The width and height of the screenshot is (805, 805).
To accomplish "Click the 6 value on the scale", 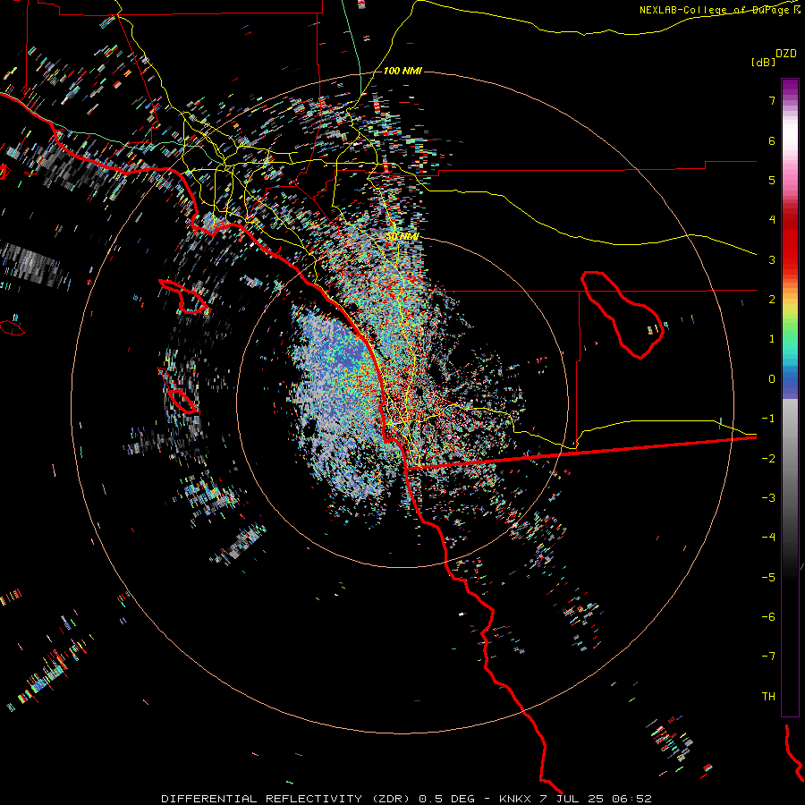I will [772, 140].
